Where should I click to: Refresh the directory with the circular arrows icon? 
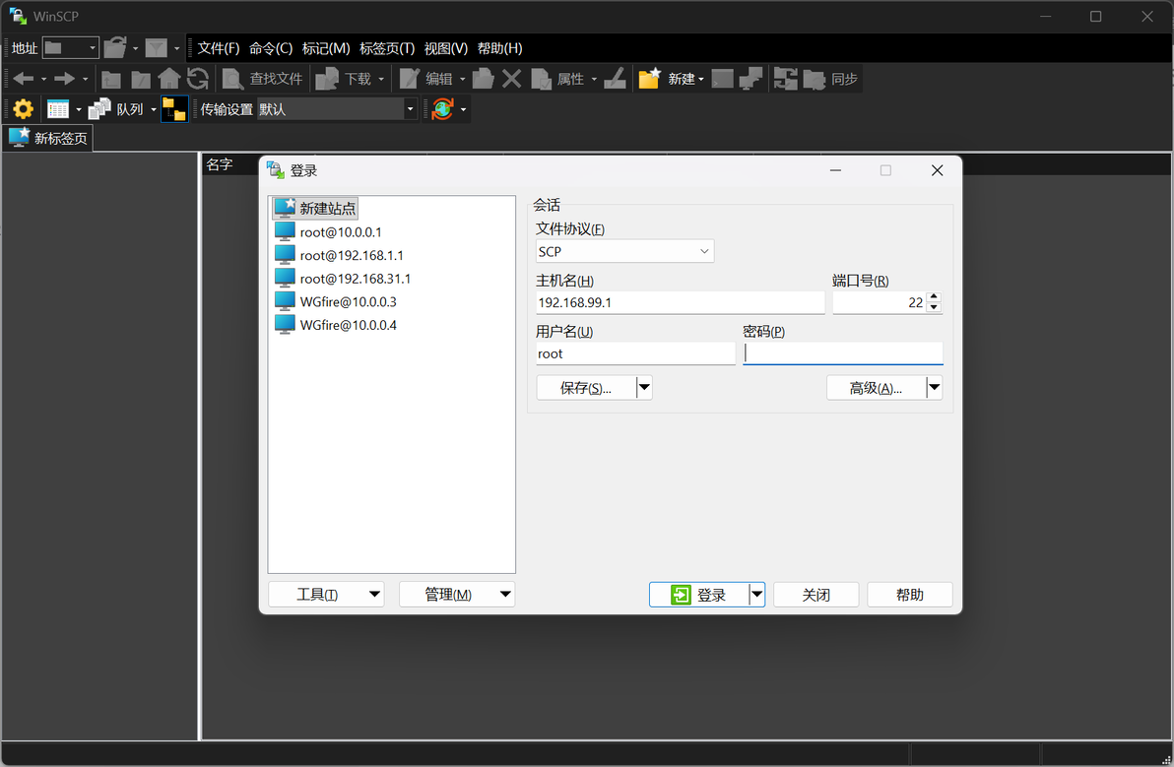[198, 78]
